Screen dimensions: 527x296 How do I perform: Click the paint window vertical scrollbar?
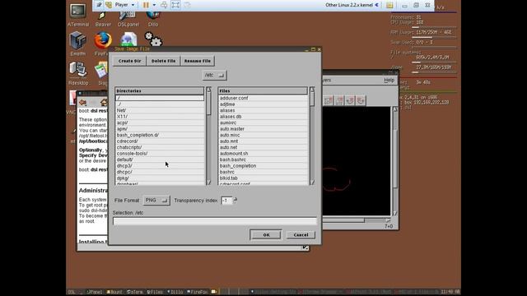[x=395, y=161]
